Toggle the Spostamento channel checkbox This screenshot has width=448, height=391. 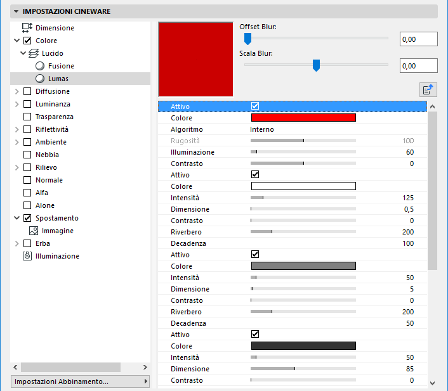coord(27,218)
